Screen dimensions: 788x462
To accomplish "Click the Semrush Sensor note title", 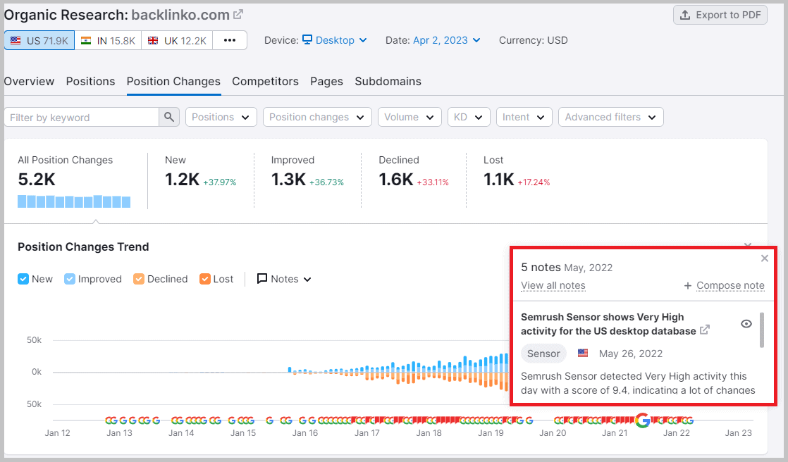I will pyautogui.click(x=608, y=324).
